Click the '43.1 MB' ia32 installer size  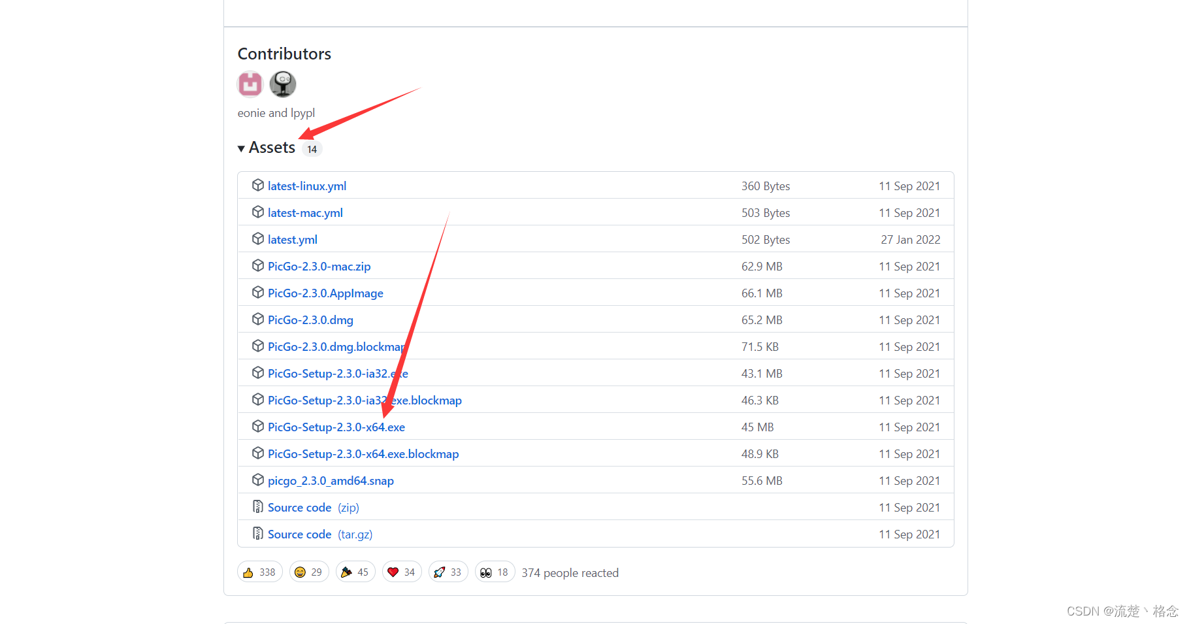[762, 374]
